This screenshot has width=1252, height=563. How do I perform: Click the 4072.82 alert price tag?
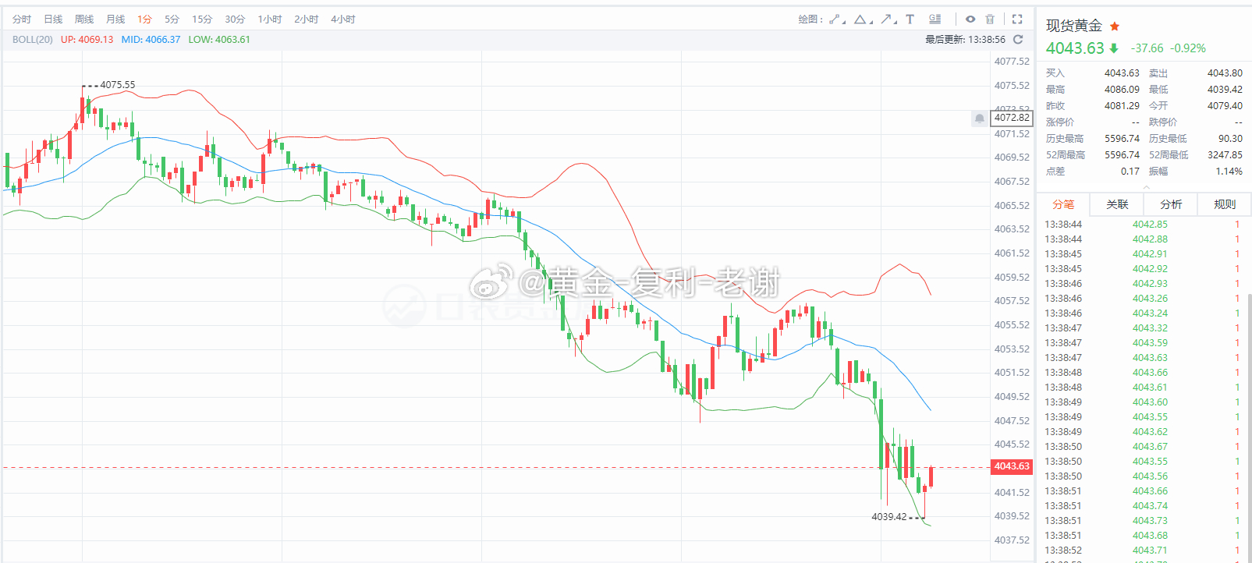(x=1012, y=118)
